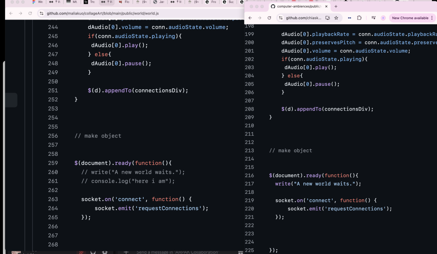Viewport: 437px width, 254px height.
Task: Open the Extensions puzzle icon
Action: click(x=359, y=18)
